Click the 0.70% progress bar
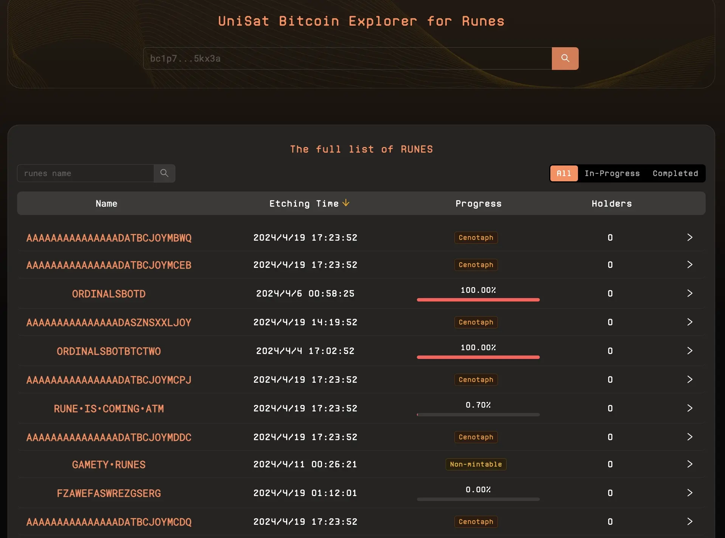Viewport: 725px width, 538px height. (478, 414)
